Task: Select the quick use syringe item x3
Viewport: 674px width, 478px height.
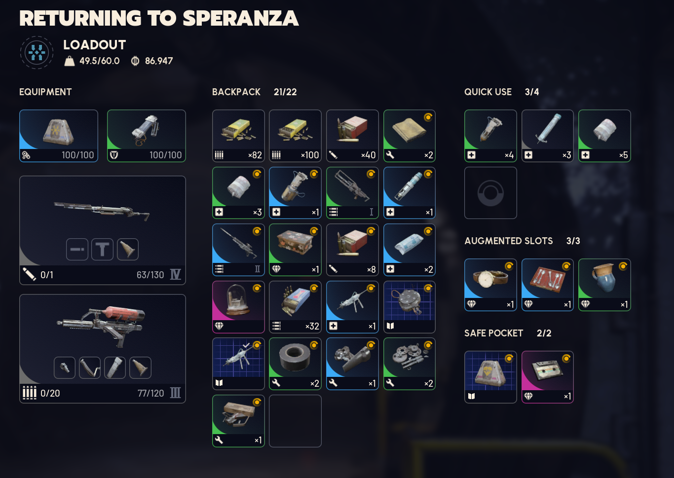Action: pos(548,136)
